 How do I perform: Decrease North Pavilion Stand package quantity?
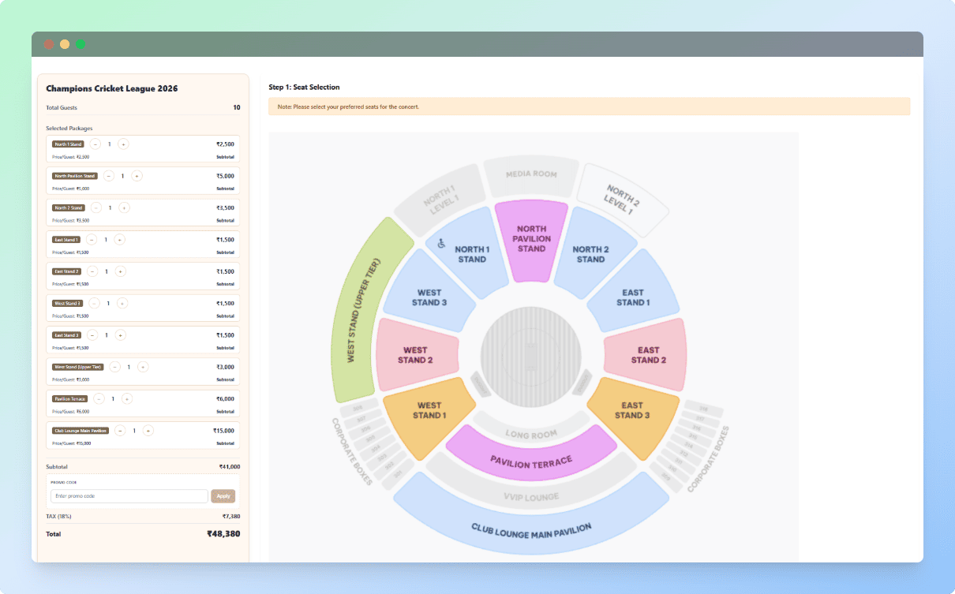(109, 176)
